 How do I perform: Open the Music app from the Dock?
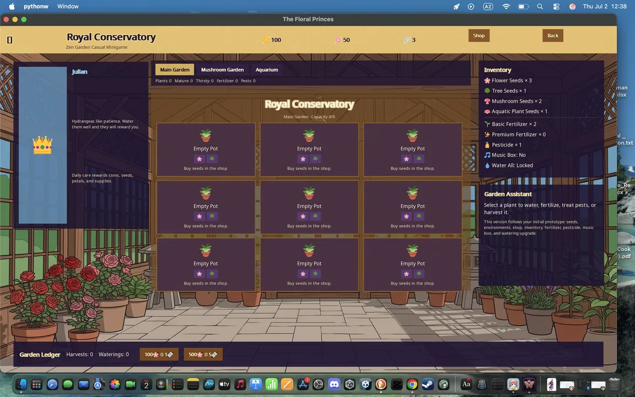pos(240,384)
